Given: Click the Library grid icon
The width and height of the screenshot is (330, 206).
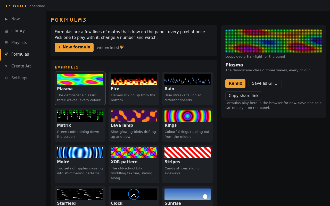Looking at the screenshot, I should pos(6,31).
